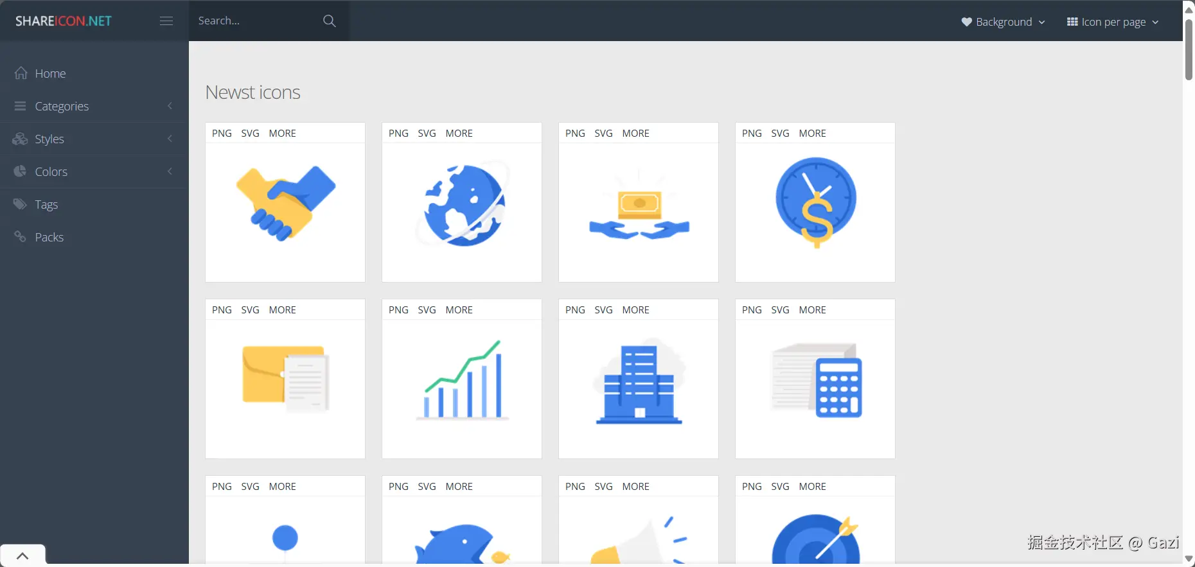
Task: Download SVG of the calculator icon
Action: coord(780,310)
